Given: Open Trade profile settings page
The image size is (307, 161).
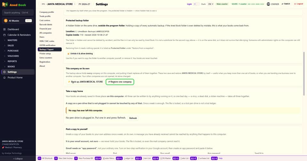Looking at the screenshot, I should [x=50, y=16].
